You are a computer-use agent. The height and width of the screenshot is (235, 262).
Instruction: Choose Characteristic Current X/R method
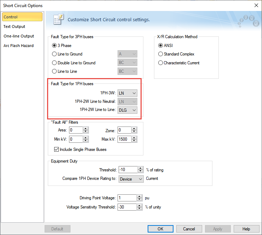(x=161, y=63)
